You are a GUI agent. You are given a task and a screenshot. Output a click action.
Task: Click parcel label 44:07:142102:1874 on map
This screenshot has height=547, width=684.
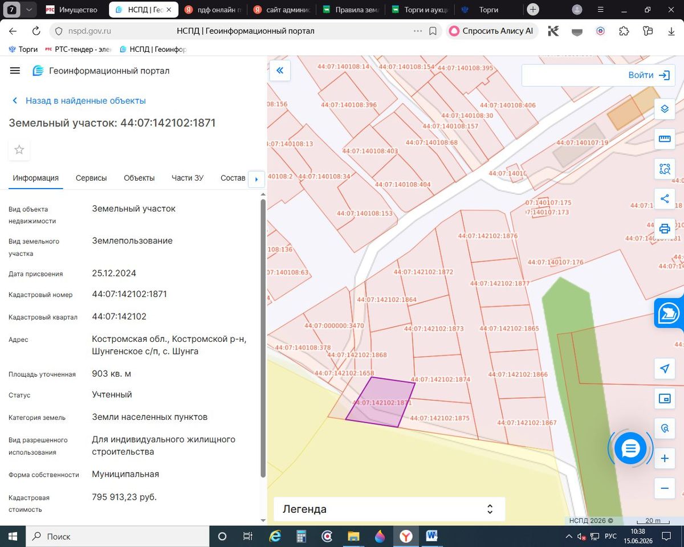point(440,379)
